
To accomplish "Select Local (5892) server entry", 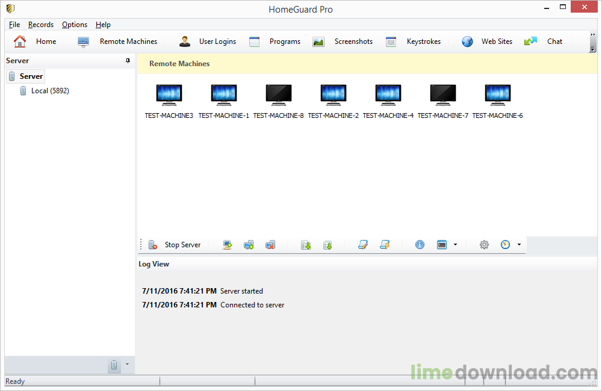I will 45,91.
